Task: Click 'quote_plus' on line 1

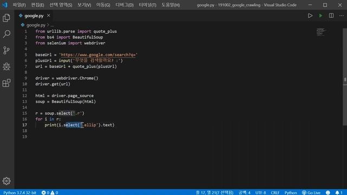Action: click(x=105, y=31)
